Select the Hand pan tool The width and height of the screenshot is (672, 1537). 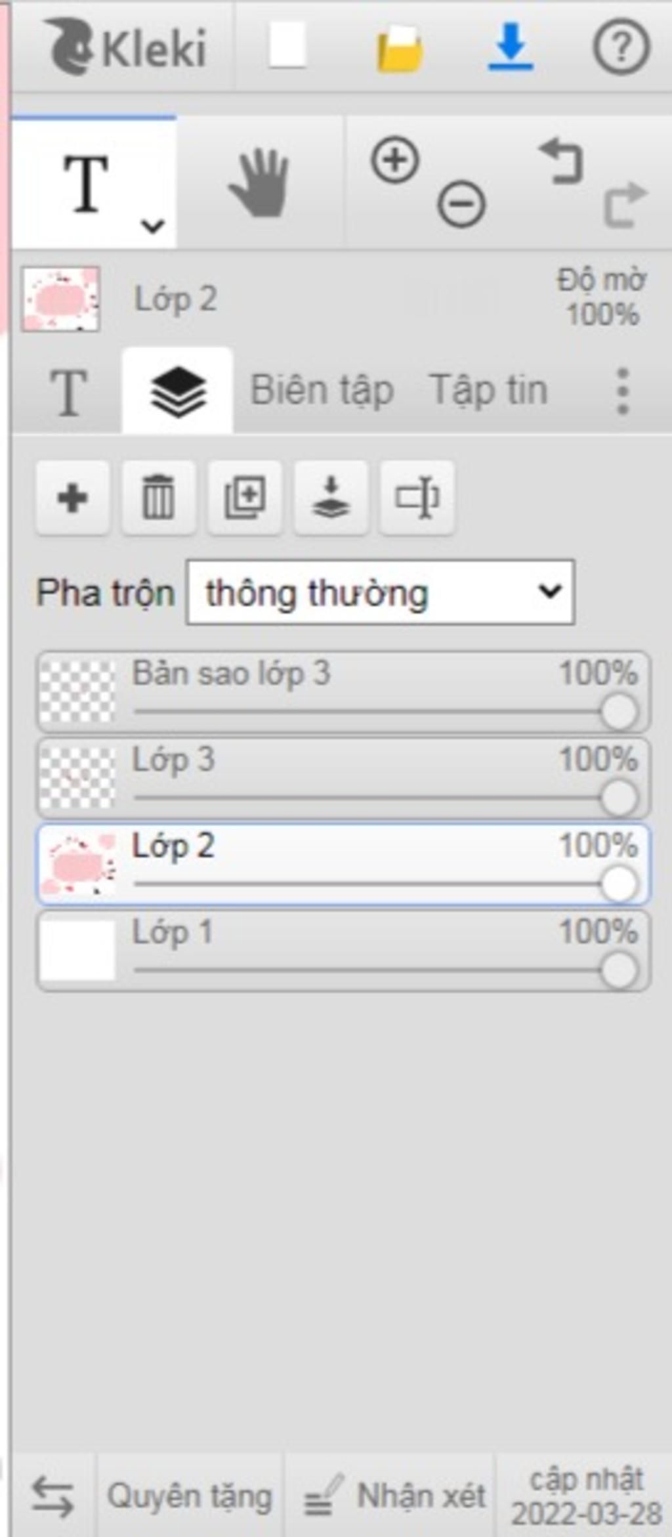[x=259, y=183]
